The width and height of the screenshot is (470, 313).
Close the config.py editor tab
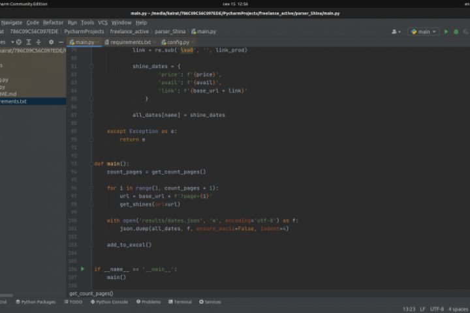[x=193, y=42]
